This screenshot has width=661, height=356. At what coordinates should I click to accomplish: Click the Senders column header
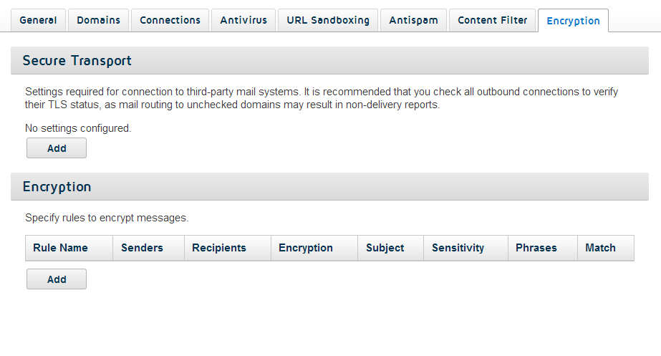pyautogui.click(x=148, y=248)
